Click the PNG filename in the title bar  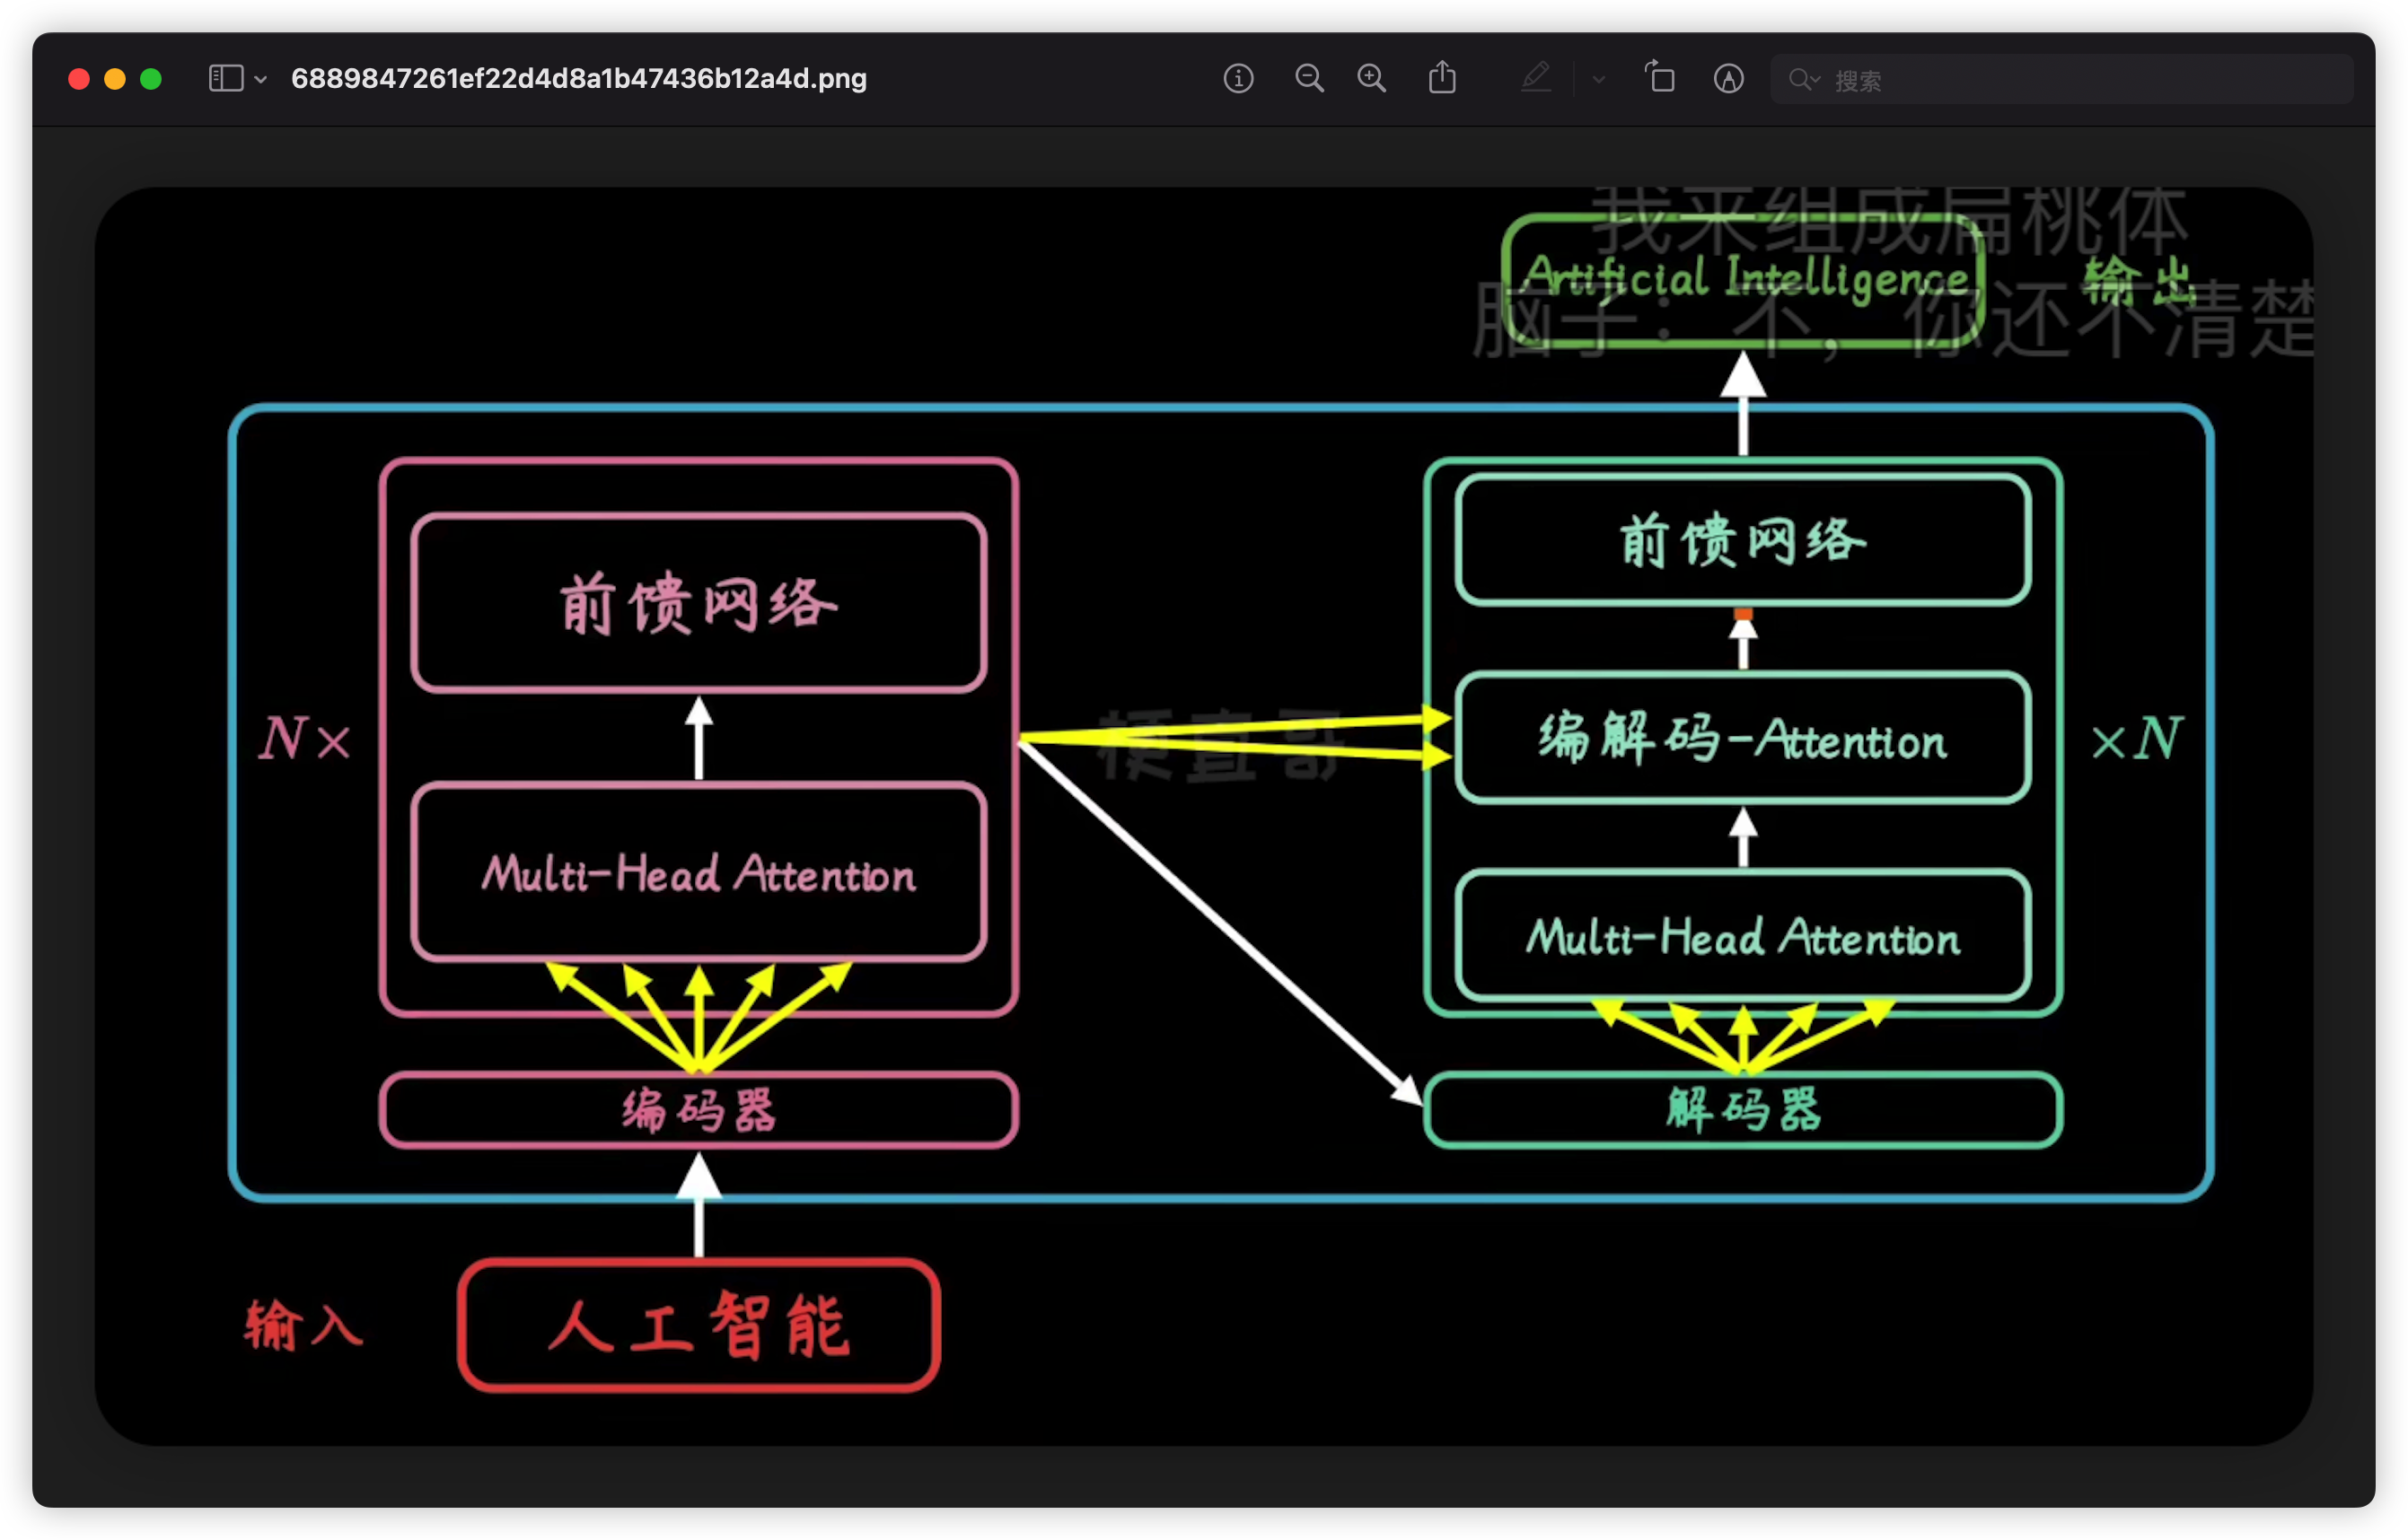click(578, 78)
